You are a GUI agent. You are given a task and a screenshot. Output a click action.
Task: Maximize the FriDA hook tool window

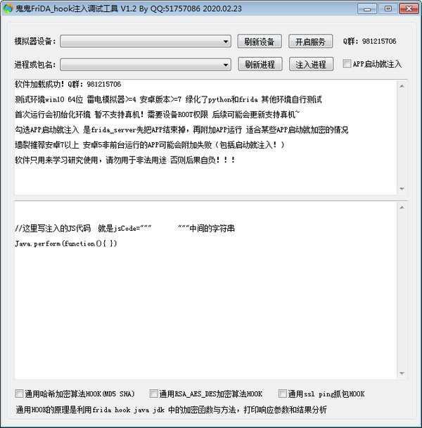388,9
